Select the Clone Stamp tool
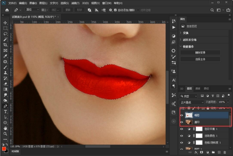Image resolution: width=233 pixels, height=156 pixels. click(x=5, y=73)
